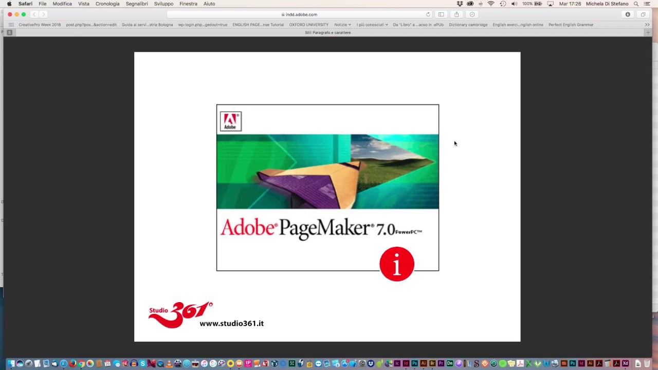Open Finder from the Dock
Image resolution: width=658 pixels, height=370 pixels.
point(11,363)
